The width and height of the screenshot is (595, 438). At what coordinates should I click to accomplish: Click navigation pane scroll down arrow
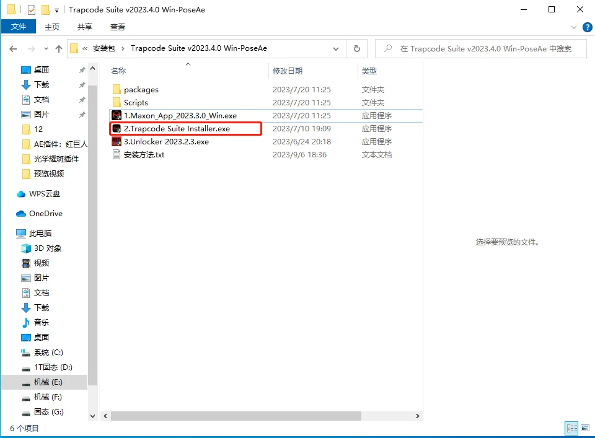coord(92,416)
